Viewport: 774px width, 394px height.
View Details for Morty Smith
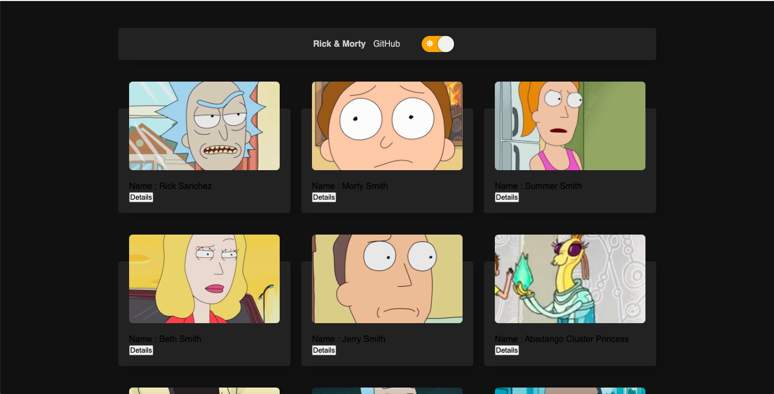(x=324, y=197)
